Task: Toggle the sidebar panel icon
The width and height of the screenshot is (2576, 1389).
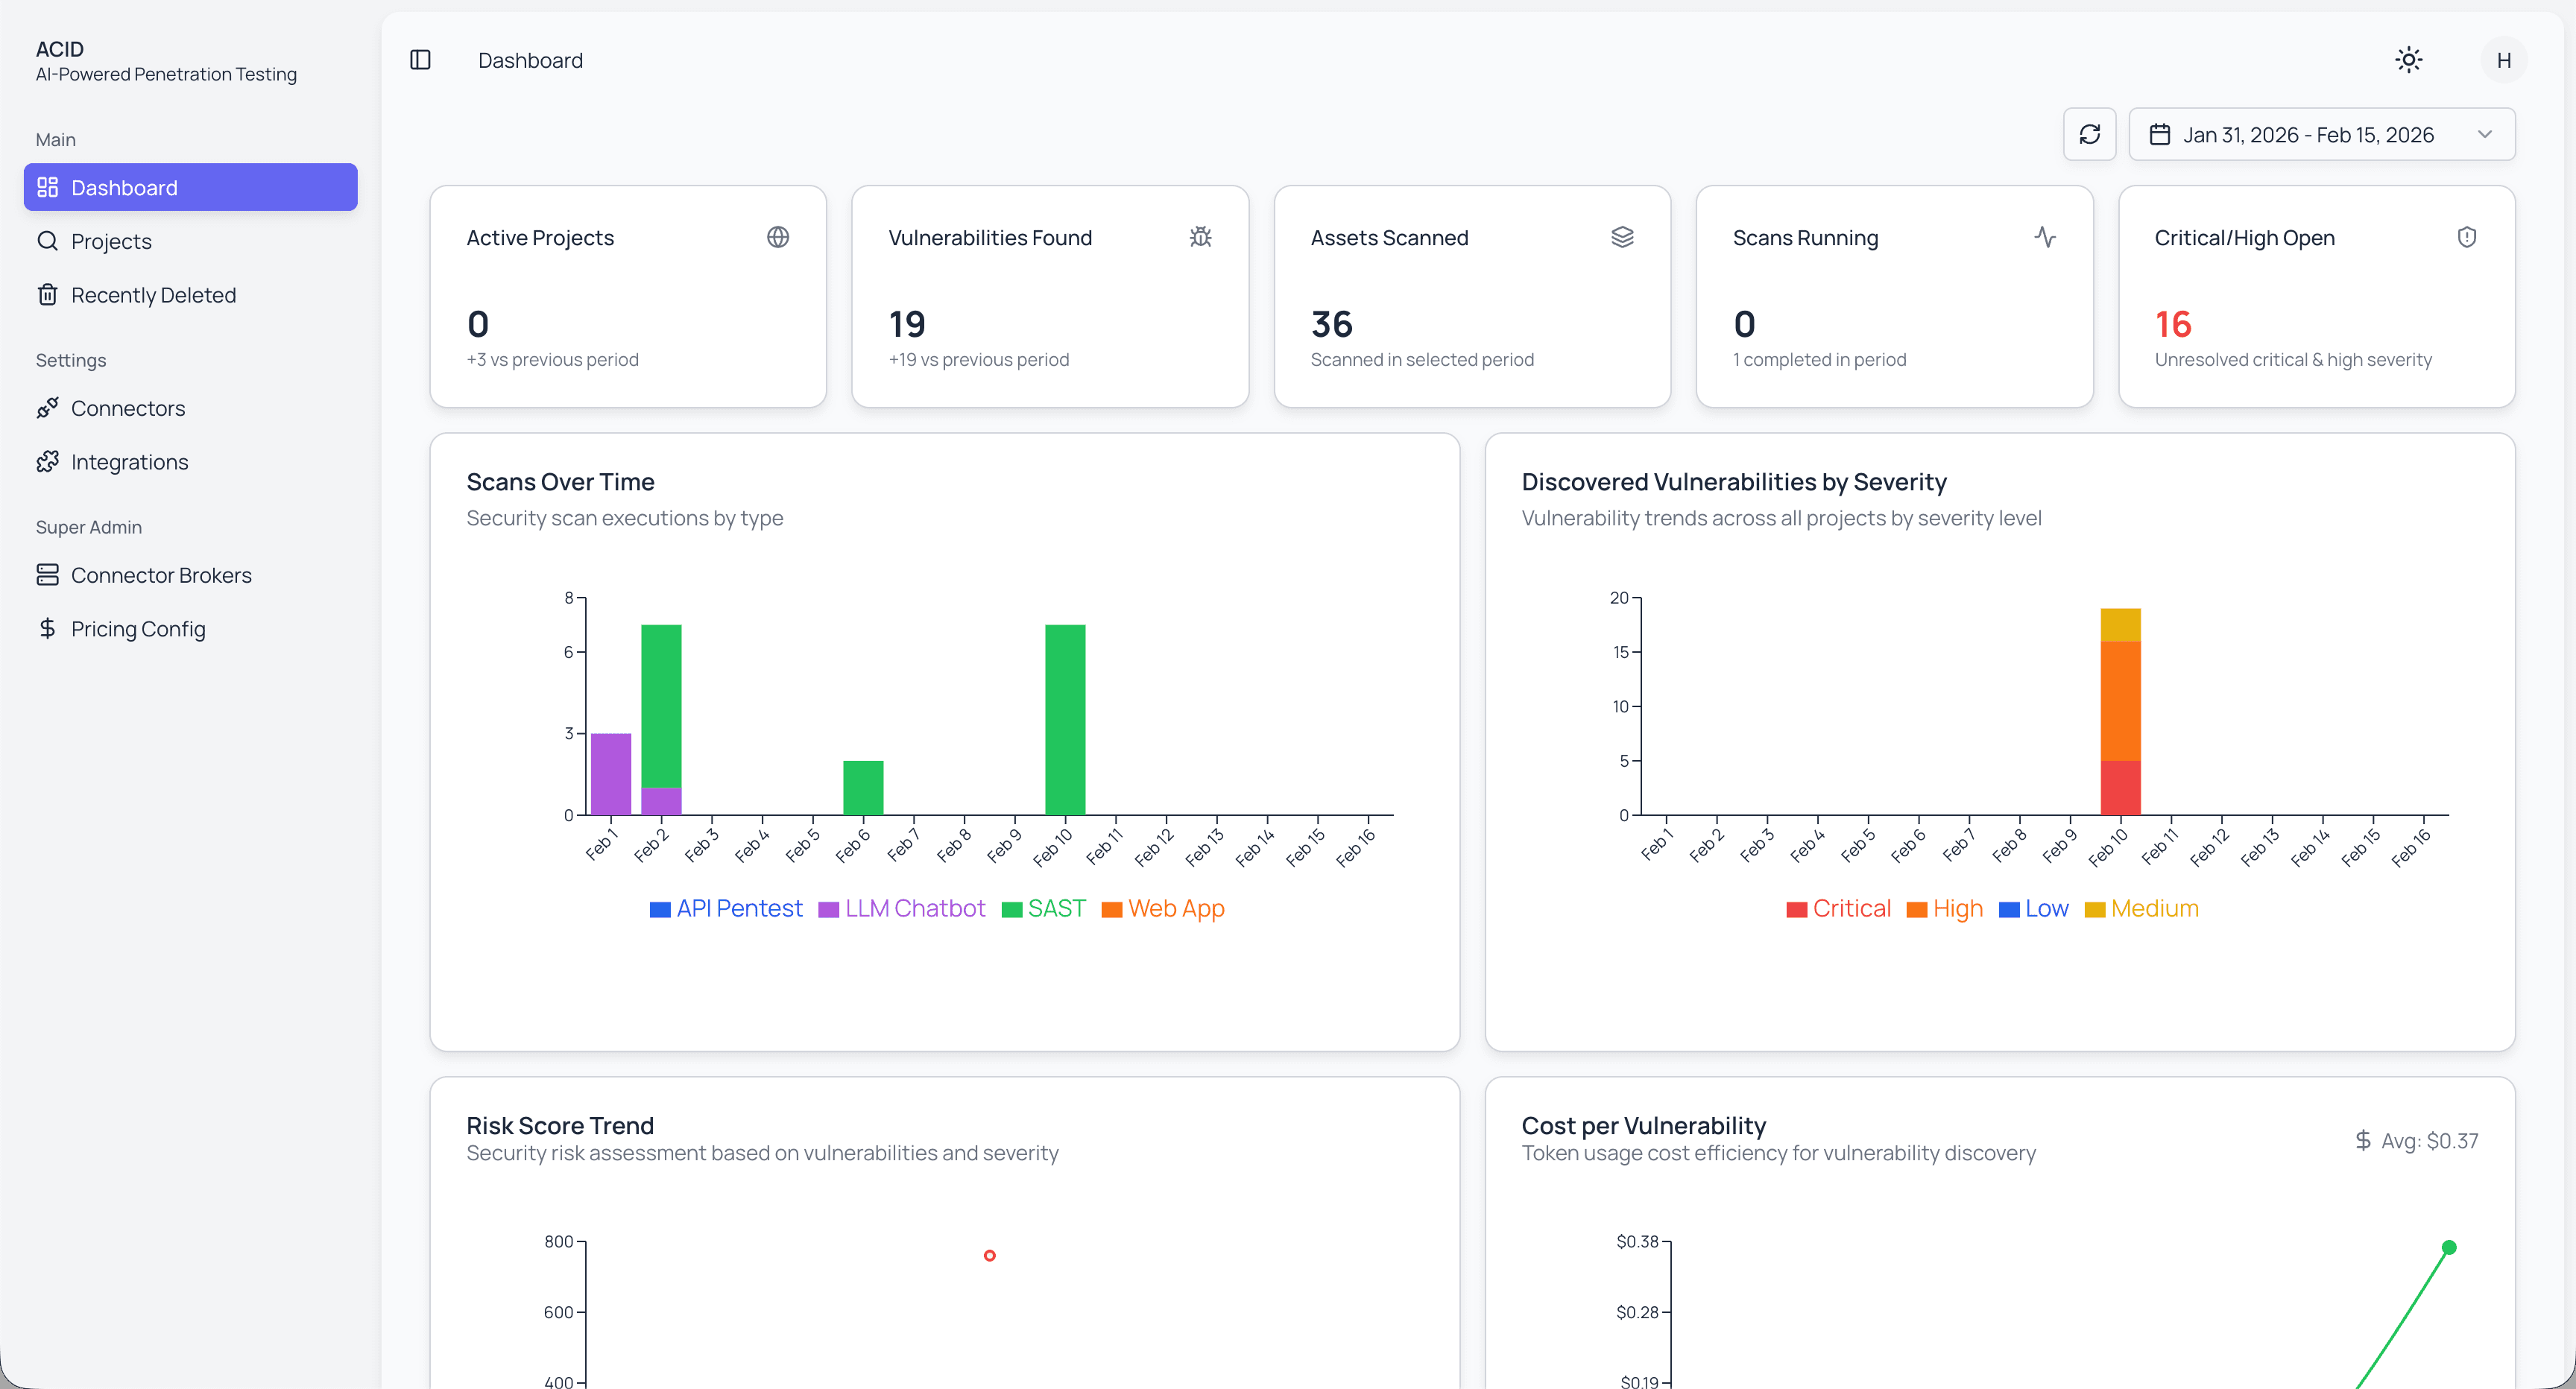Action: tap(420, 60)
